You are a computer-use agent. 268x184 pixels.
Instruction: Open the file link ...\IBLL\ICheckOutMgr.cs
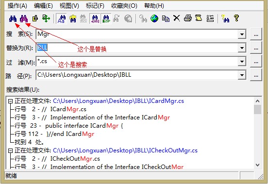(x=125, y=151)
